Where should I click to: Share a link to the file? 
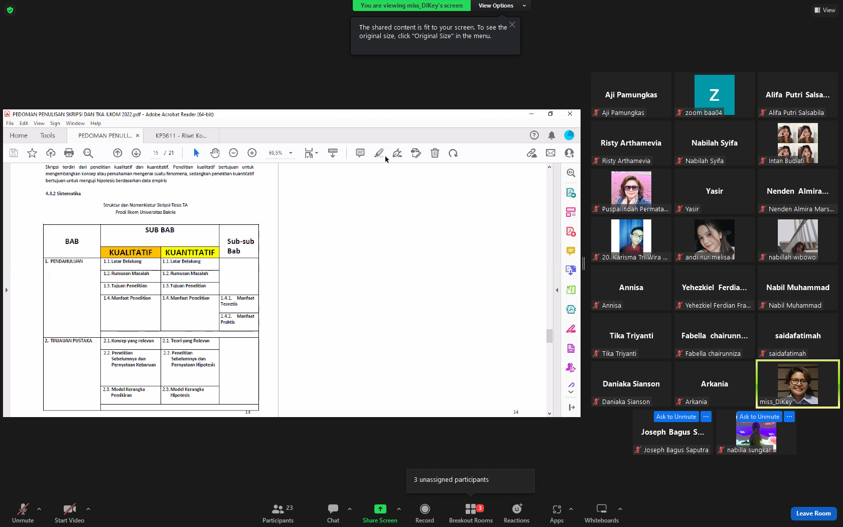[x=532, y=153]
